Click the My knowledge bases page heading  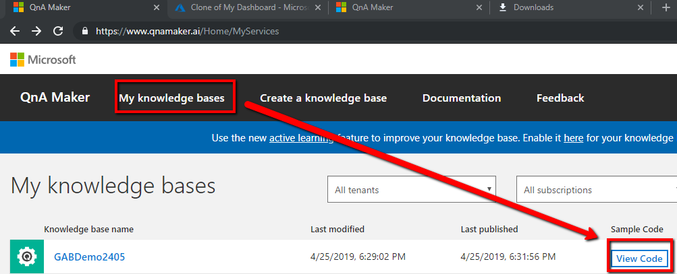click(113, 186)
